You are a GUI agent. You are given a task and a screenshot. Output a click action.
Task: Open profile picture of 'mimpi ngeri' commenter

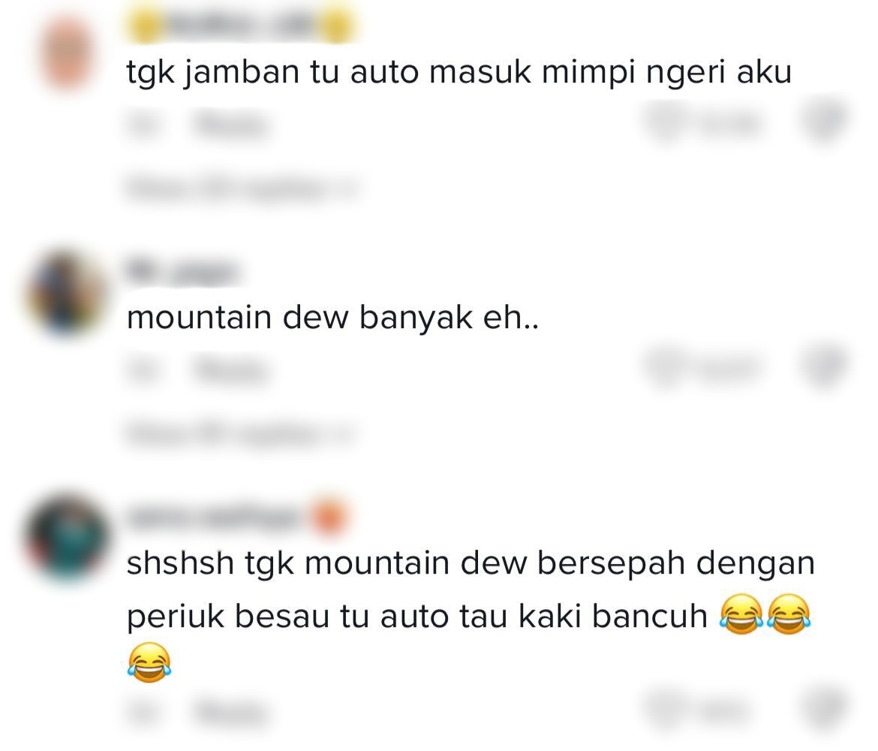coord(66,53)
